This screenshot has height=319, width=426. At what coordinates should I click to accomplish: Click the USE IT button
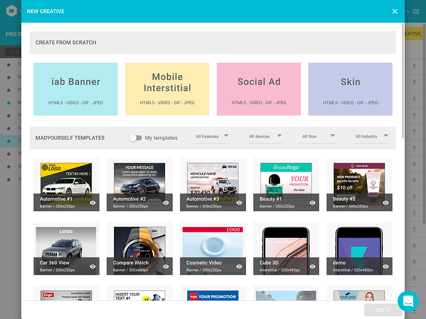point(383,310)
